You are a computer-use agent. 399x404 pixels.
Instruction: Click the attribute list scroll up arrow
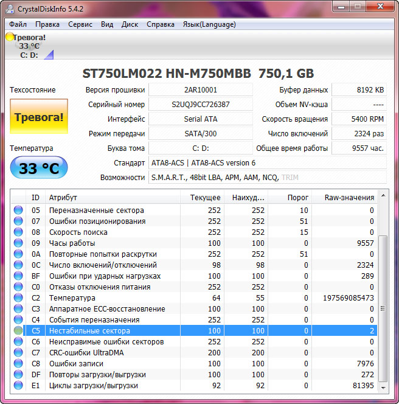point(383,196)
